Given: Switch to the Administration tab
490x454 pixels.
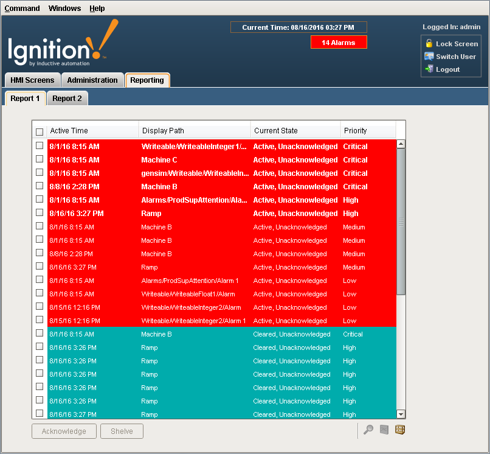Looking at the screenshot, I should [x=92, y=80].
